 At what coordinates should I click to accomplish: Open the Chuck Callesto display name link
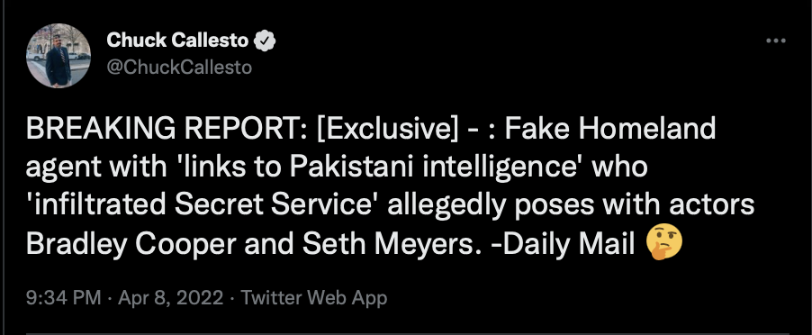(177, 41)
